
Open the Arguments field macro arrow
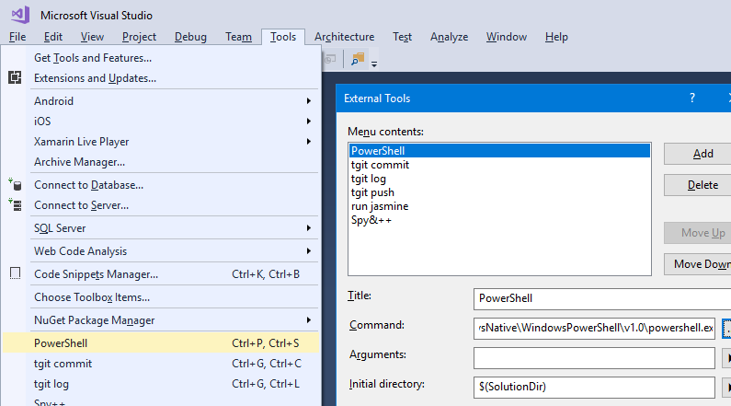click(726, 358)
